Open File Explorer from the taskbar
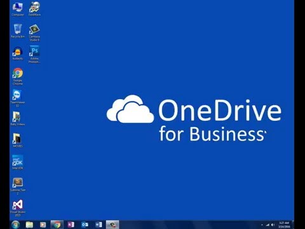 pos(29,225)
